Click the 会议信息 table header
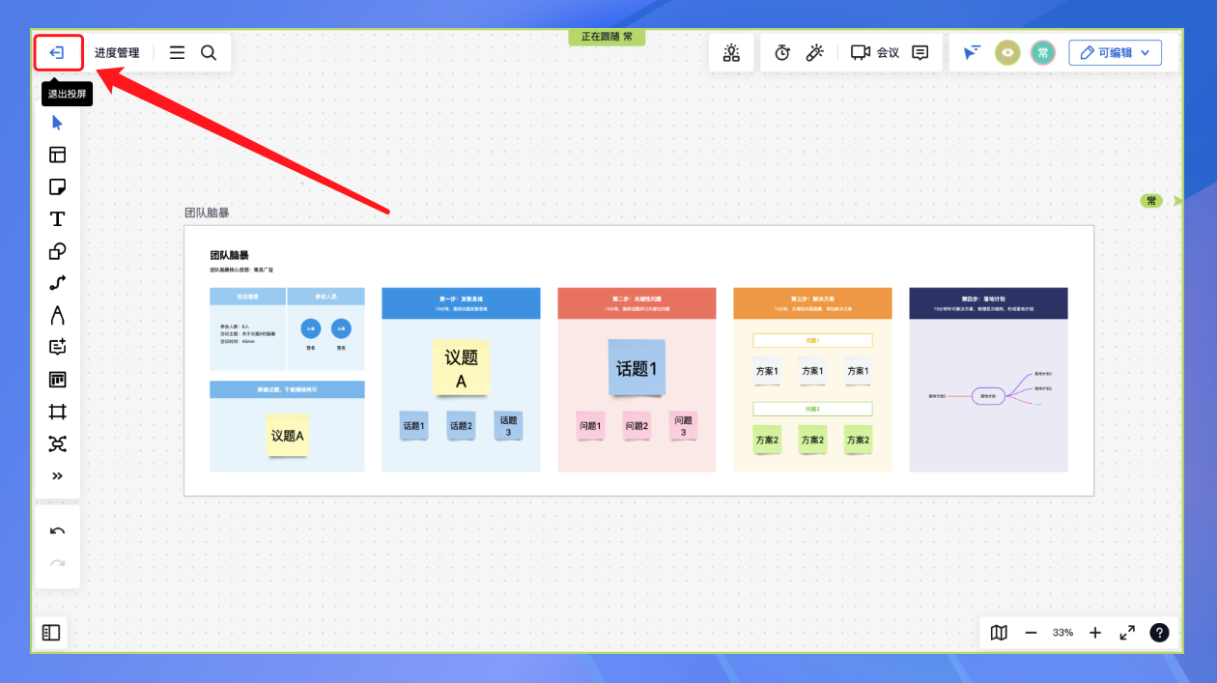 pyautogui.click(x=247, y=296)
